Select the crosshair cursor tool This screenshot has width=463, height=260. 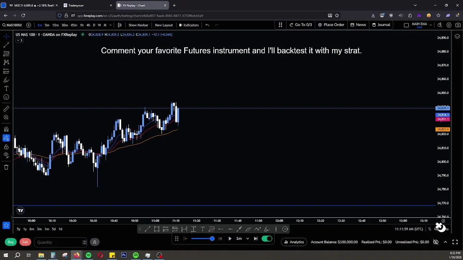point(6,36)
